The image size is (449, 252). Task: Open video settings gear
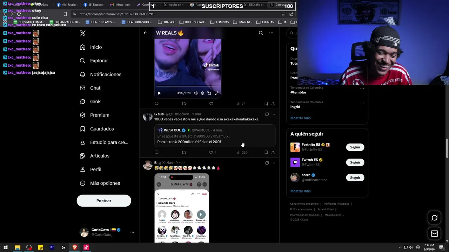coord(202,93)
